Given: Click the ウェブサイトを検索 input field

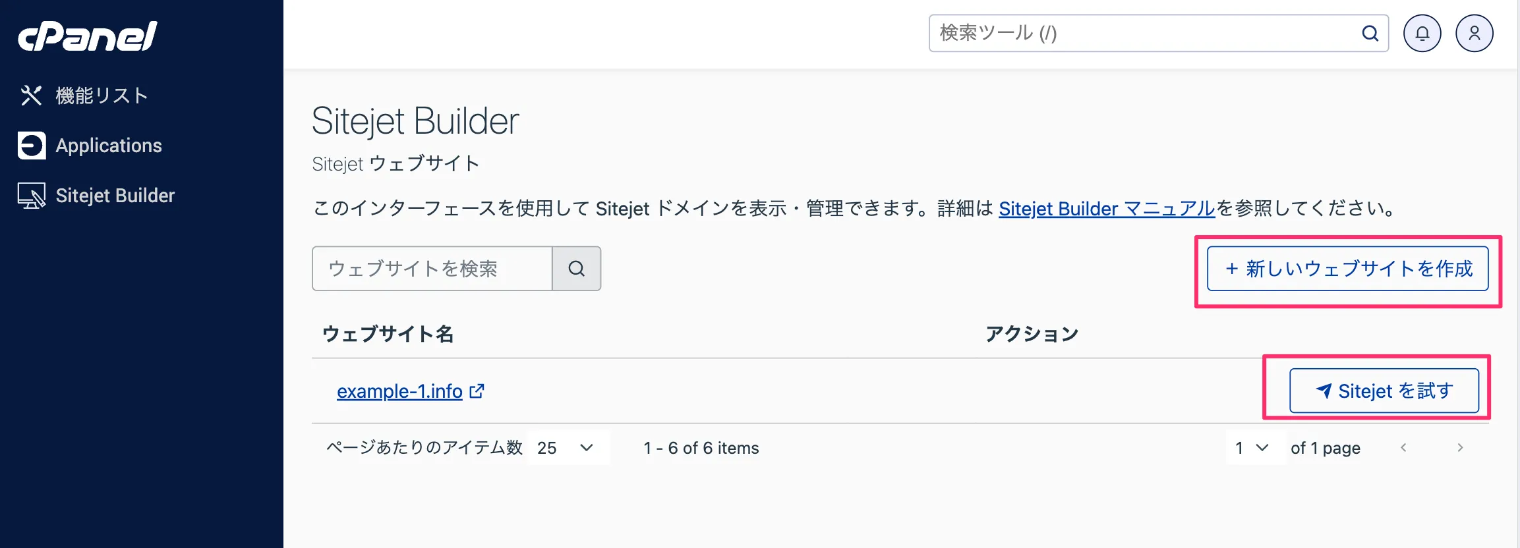Looking at the screenshot, I should click(x=432, y=269).
